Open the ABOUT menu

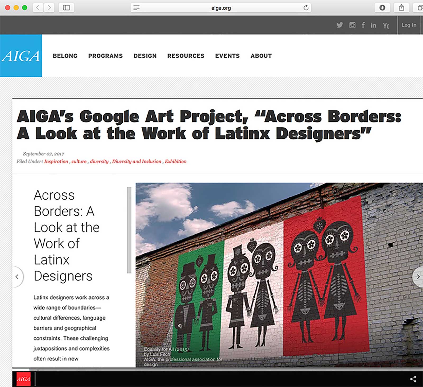[261, 56]
